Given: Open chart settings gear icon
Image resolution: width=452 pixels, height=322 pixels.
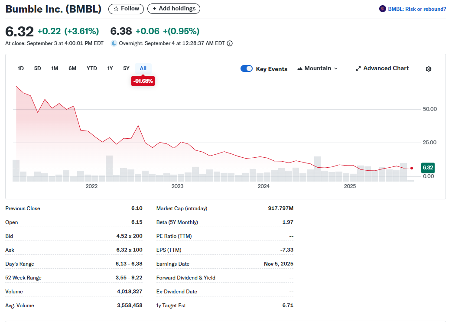Looking at the screenshot, I should 428,69.
